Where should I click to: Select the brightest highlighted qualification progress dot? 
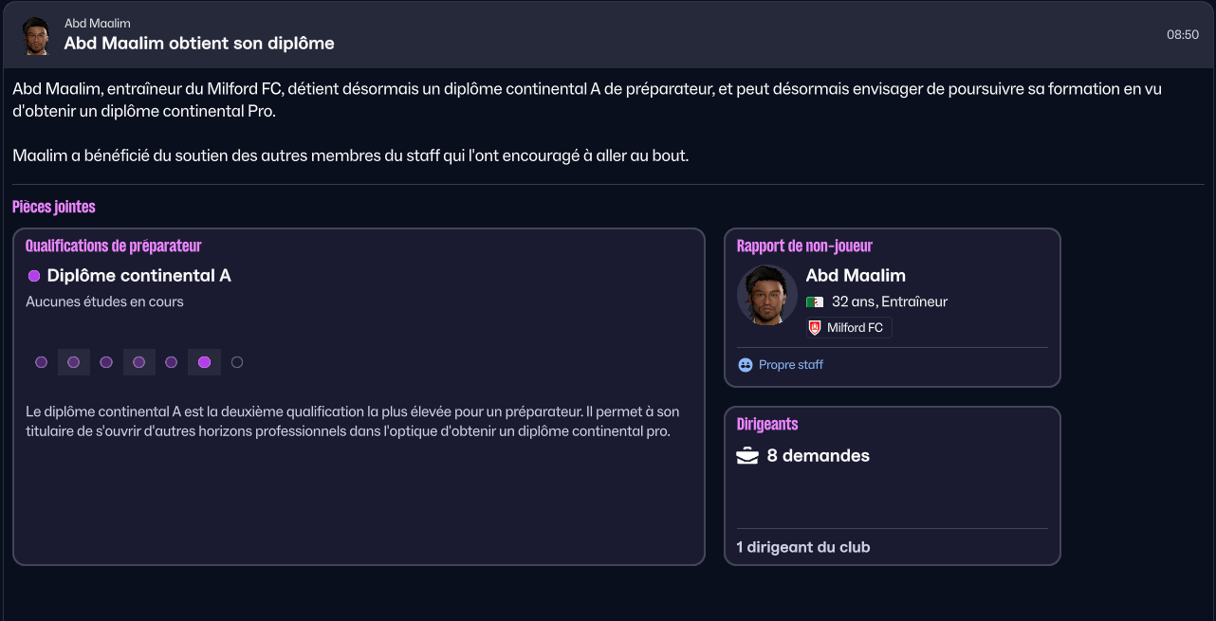204,362
